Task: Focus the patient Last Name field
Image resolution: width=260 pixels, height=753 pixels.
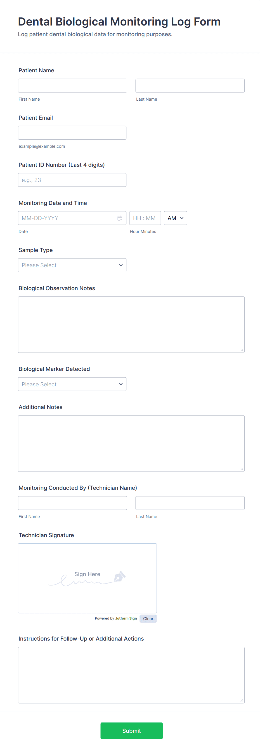Action: tap(190, 86)
